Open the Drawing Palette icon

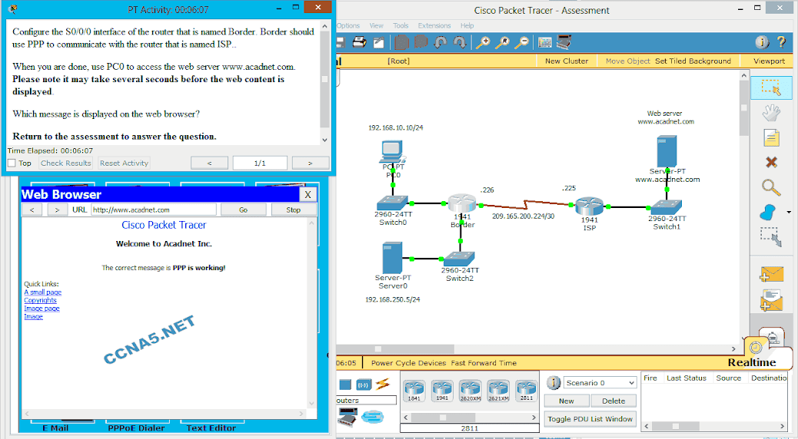[544, 42]
